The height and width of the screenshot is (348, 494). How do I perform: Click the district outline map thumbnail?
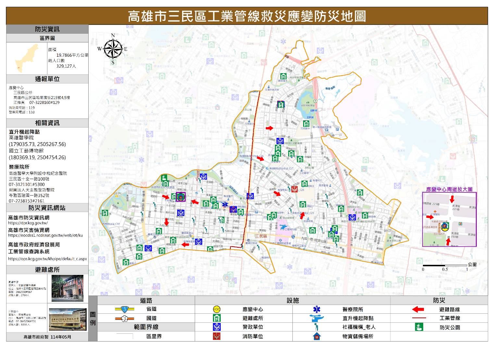(x=27, y=58)
